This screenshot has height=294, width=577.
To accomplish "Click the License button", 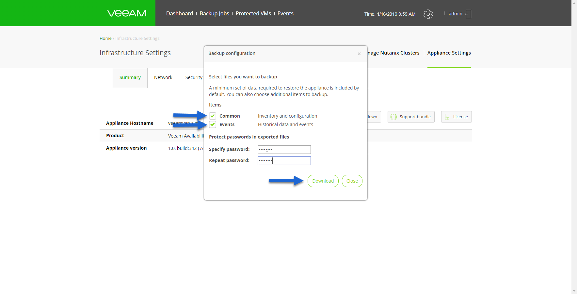I will [456, 117].
